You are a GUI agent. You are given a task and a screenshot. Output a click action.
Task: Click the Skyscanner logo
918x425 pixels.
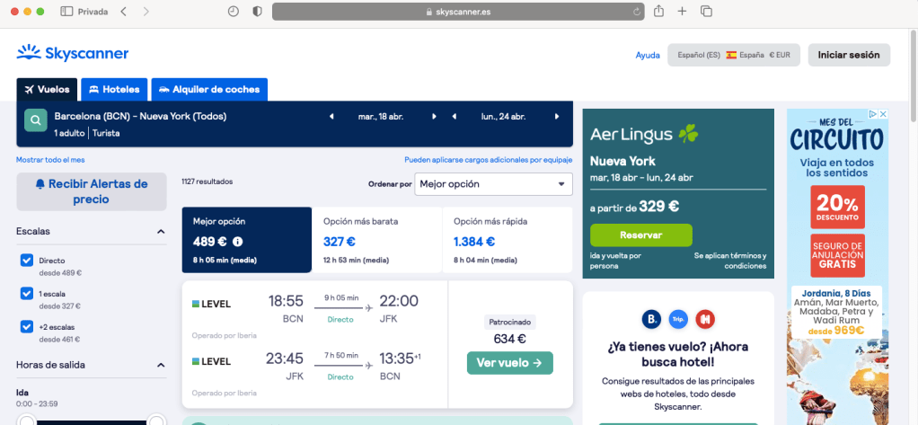[x=73, y=54]
